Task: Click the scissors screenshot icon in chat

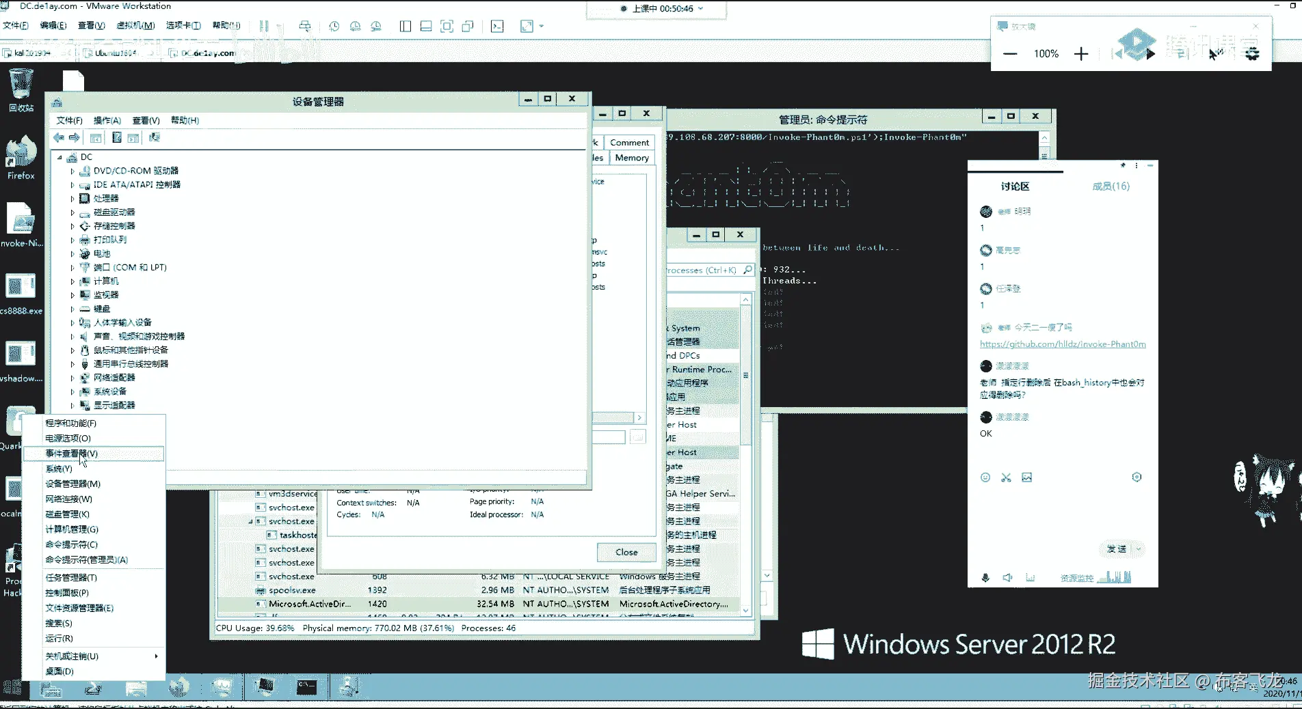Action: click(1006, 477)
